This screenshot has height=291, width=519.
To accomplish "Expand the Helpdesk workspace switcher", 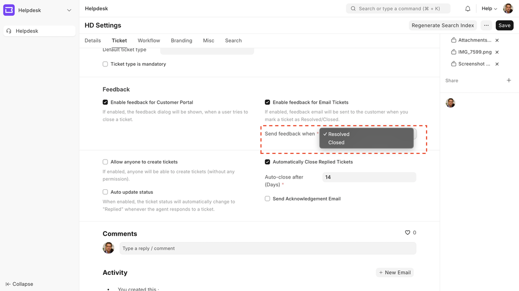I will click(69, 10).
